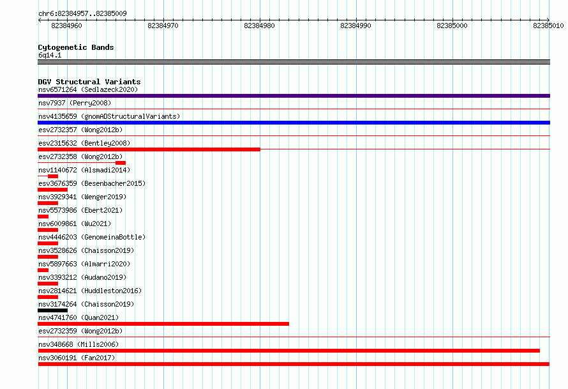
Task: Click the nsv5573986 (Ebert2021) variant label
Action: (80, 210)
